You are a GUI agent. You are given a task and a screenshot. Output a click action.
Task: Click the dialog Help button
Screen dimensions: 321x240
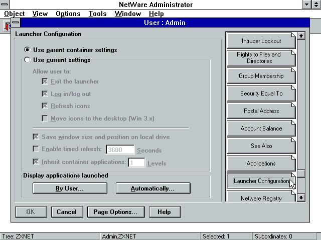coord(165,212)
